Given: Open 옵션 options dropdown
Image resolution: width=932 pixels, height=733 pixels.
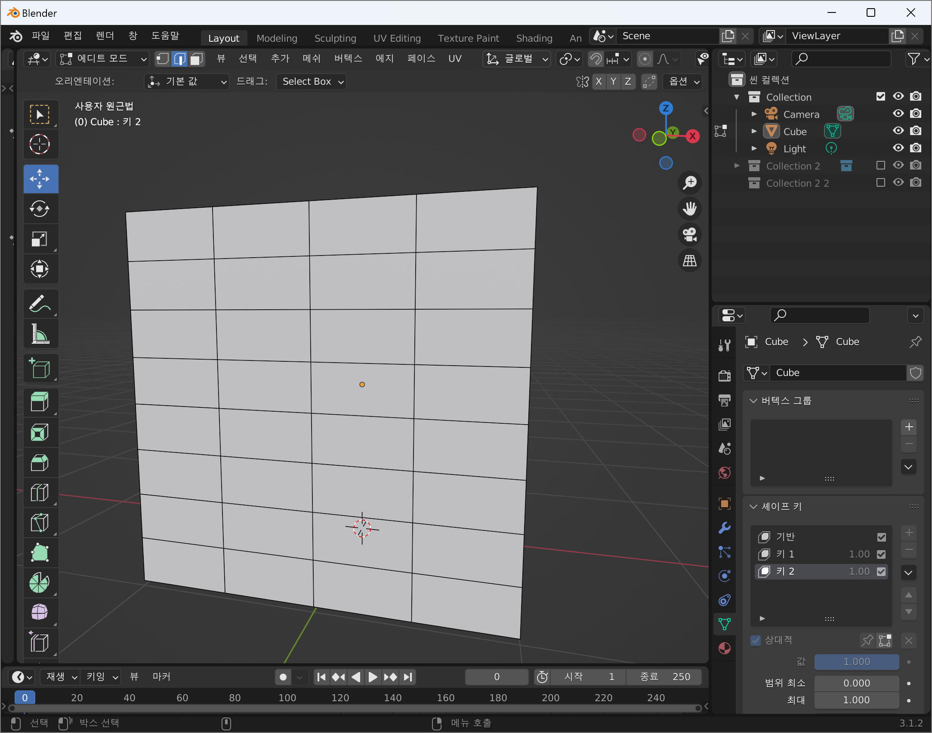Looking at the screenshot, I should pyautogui.click(x=683, y=81).
